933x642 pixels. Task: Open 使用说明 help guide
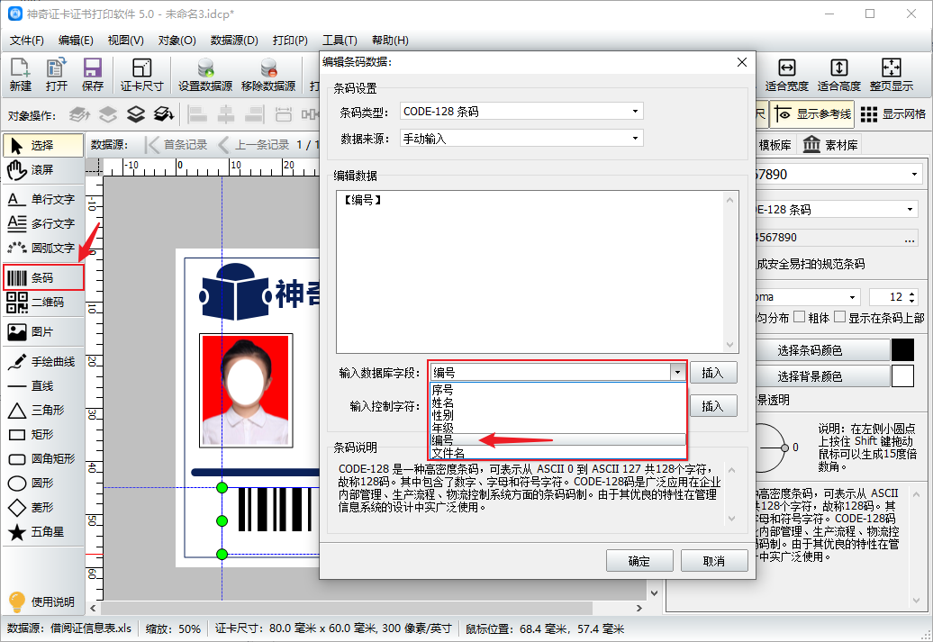pyautogui.click(x=43, y=601)
